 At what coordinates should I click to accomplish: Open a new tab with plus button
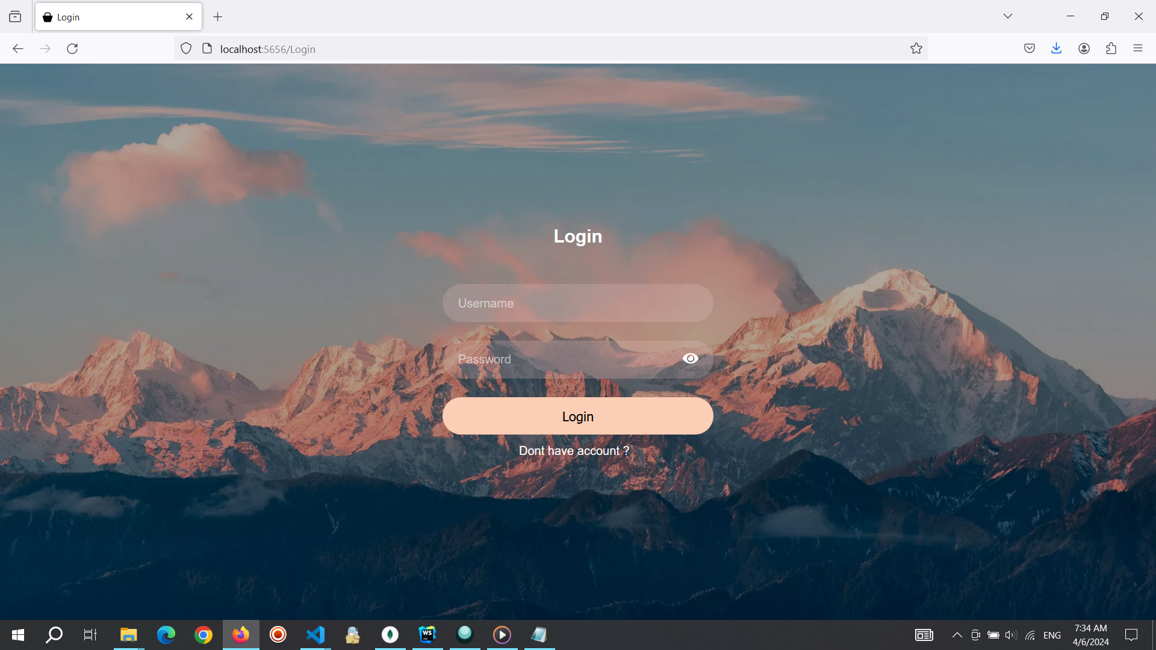(x=218, y=17)
